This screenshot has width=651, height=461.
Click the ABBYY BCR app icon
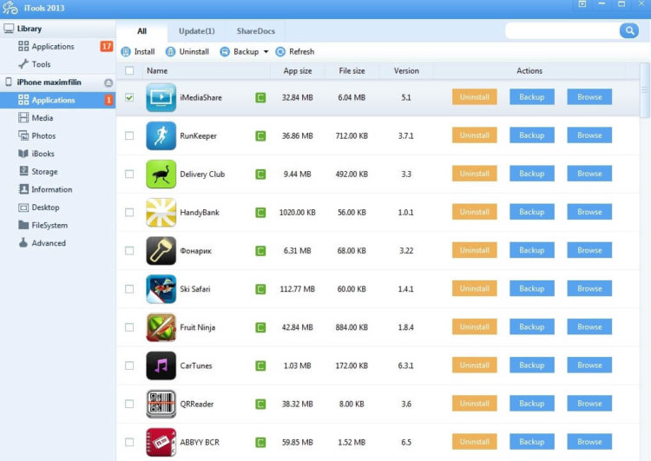point(161,442)
